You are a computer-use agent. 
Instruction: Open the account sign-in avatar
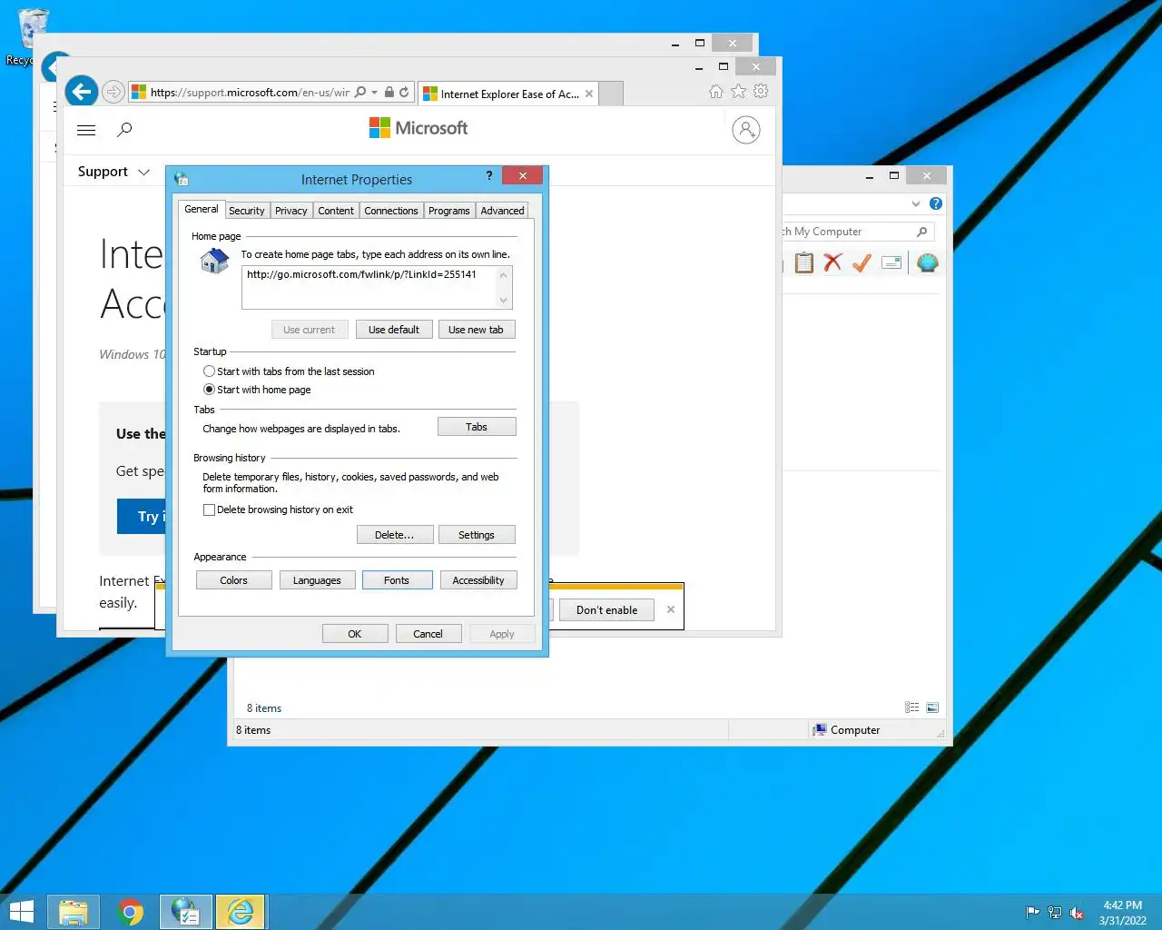pyautogui.click(x=745, y=130)
